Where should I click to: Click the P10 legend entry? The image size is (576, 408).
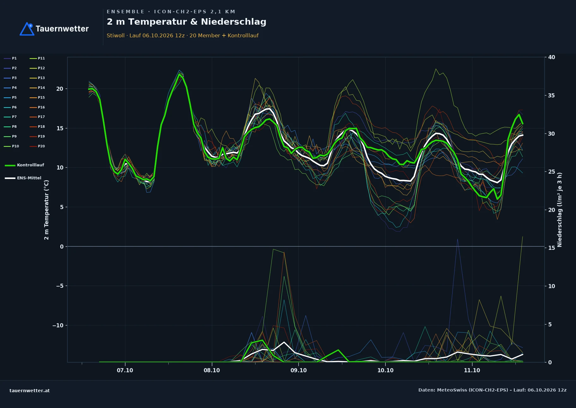coord(11,146)
